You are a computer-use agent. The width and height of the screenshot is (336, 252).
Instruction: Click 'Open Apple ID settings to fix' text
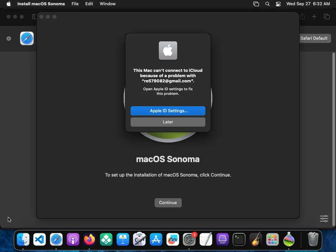click(168, 89)
